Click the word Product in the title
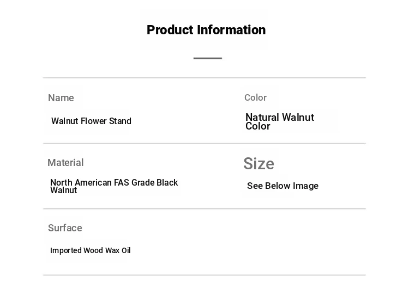This screenshot has width=409, height=295. point(170,30)
